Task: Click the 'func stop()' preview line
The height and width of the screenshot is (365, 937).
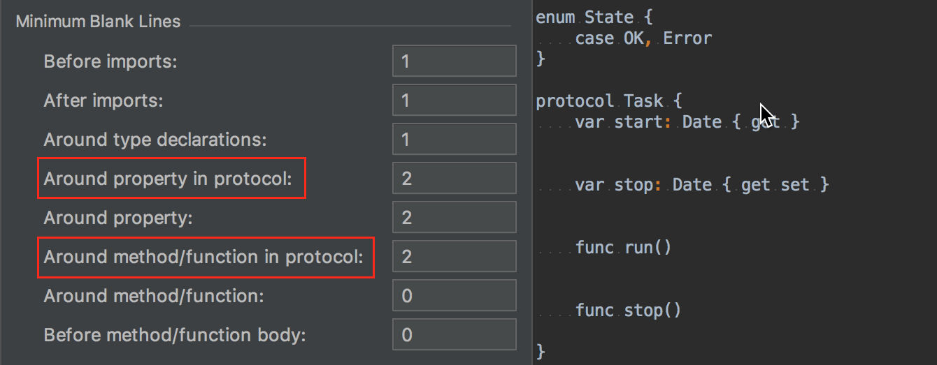Action: click(x=628, y=311)
